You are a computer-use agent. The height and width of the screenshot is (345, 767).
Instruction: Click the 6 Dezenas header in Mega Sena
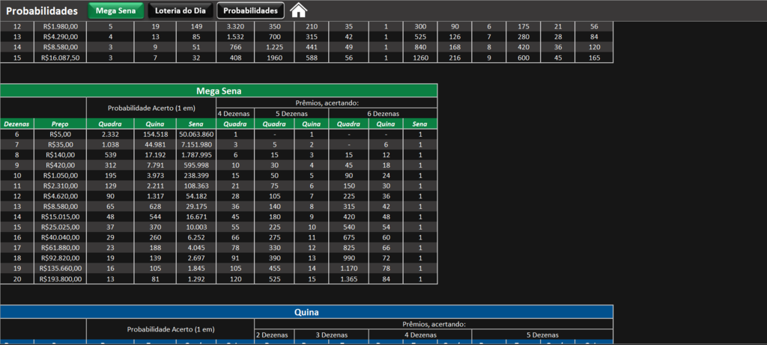coord(383,113)
